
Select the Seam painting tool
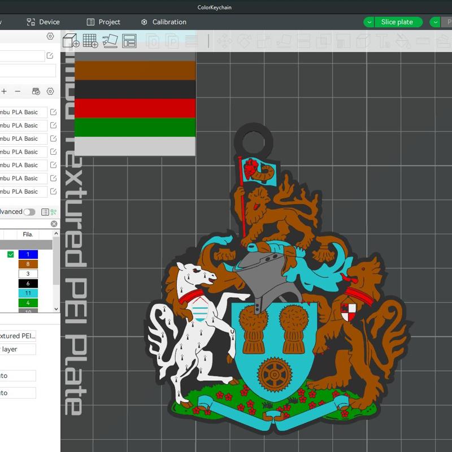(x=363, y=41)
